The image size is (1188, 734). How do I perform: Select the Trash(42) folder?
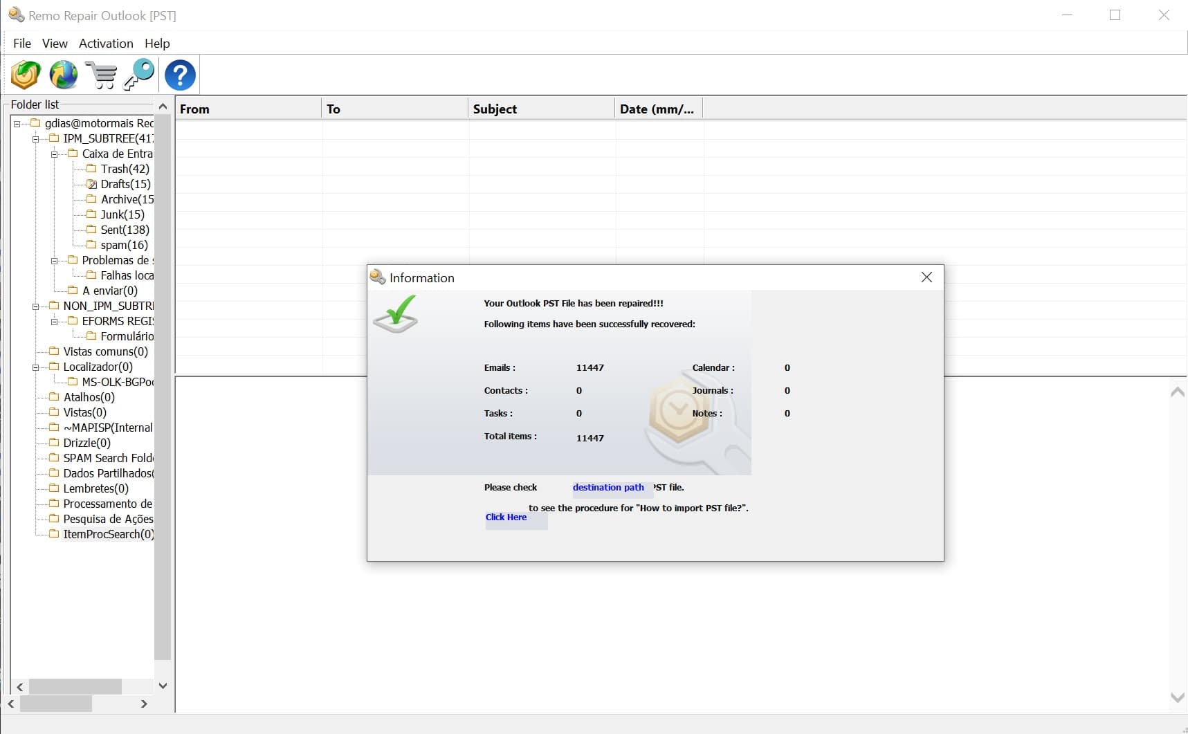125,169
